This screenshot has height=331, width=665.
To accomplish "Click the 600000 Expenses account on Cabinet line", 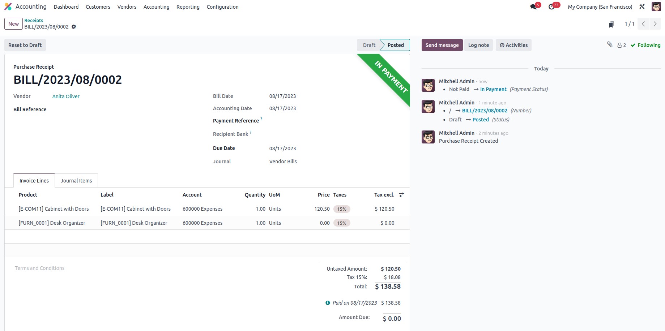I will [203, 209].
